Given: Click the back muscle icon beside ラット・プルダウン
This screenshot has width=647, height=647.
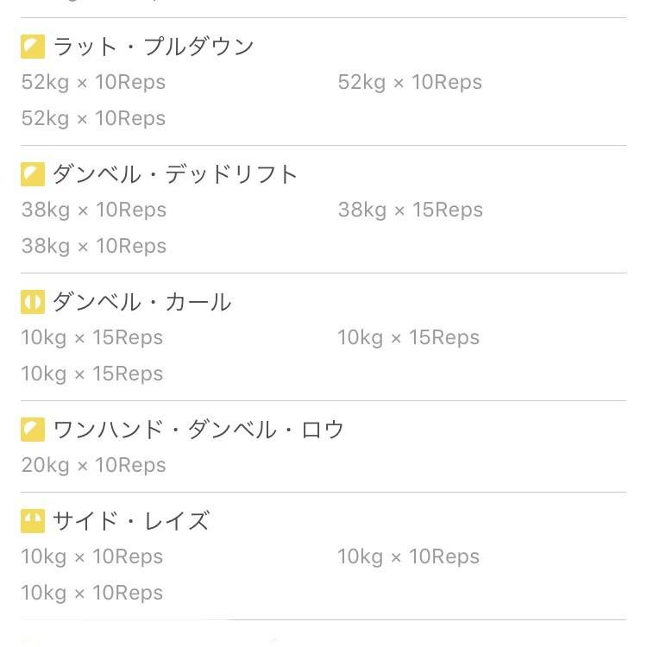Looking at the screenshot, I should click(x=33, y=47).
